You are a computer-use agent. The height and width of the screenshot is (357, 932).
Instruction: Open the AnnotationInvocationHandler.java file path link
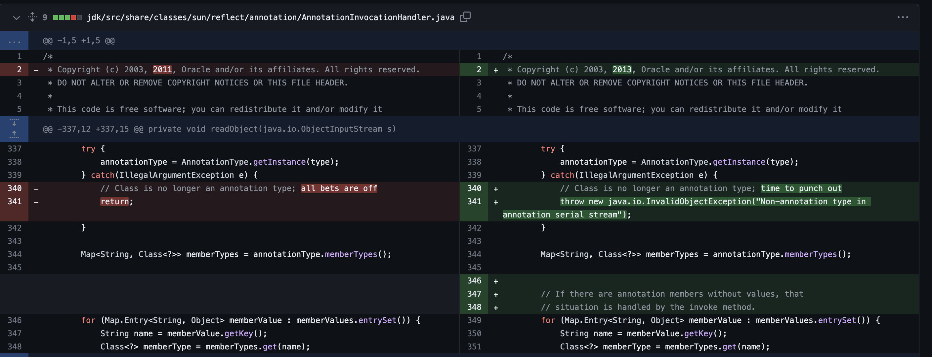point(271,17)
